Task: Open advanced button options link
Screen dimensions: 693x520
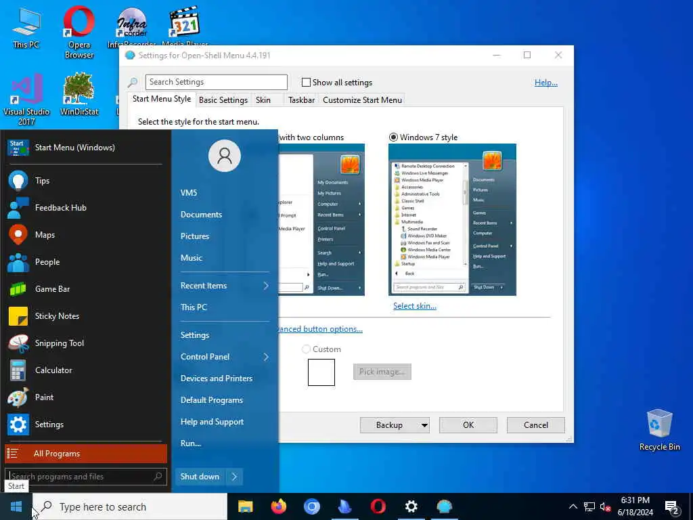Action: [320, 329]
